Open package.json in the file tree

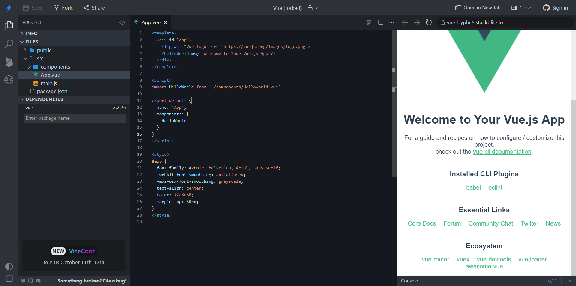coord(74,91)
